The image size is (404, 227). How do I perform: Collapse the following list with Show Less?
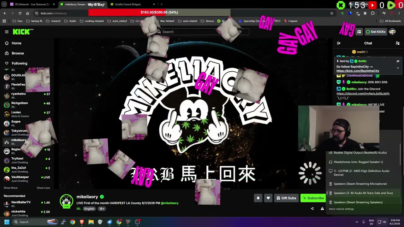[x=43, y=188]
